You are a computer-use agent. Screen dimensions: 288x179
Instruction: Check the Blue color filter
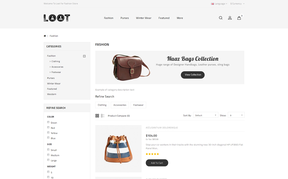pyautogui.click(x=48, y=138)
